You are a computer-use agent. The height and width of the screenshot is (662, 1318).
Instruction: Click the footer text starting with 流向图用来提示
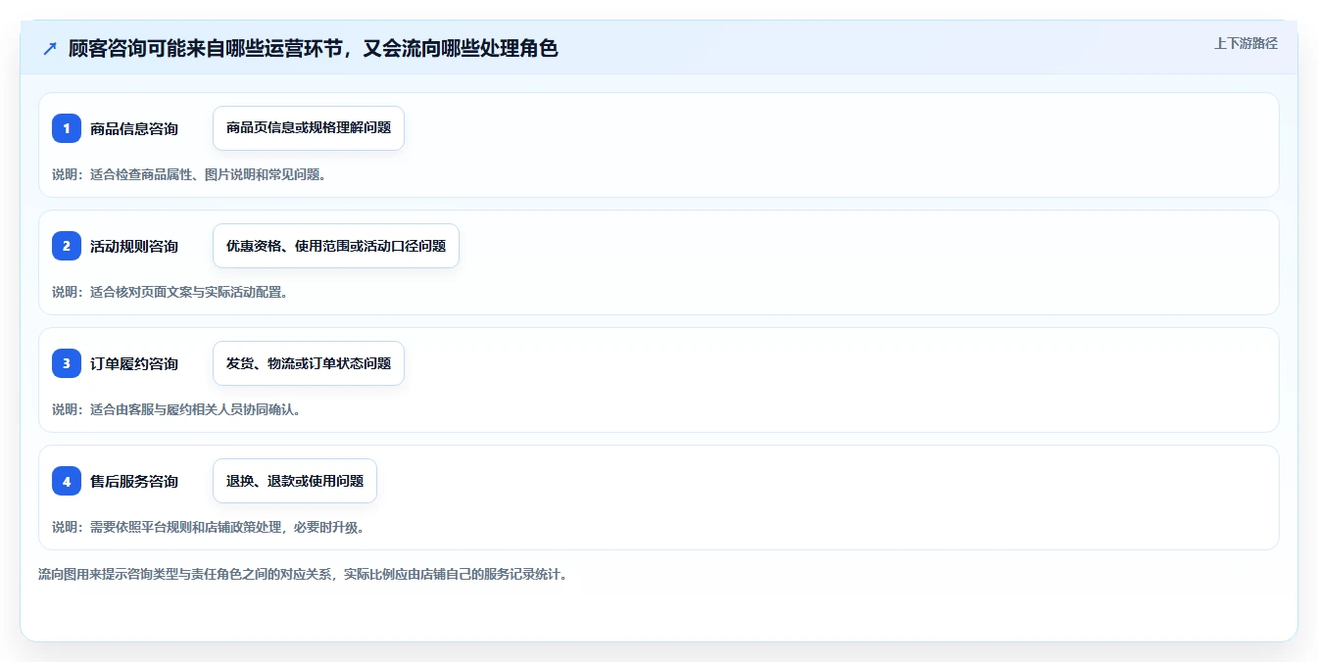coord(303,574)
